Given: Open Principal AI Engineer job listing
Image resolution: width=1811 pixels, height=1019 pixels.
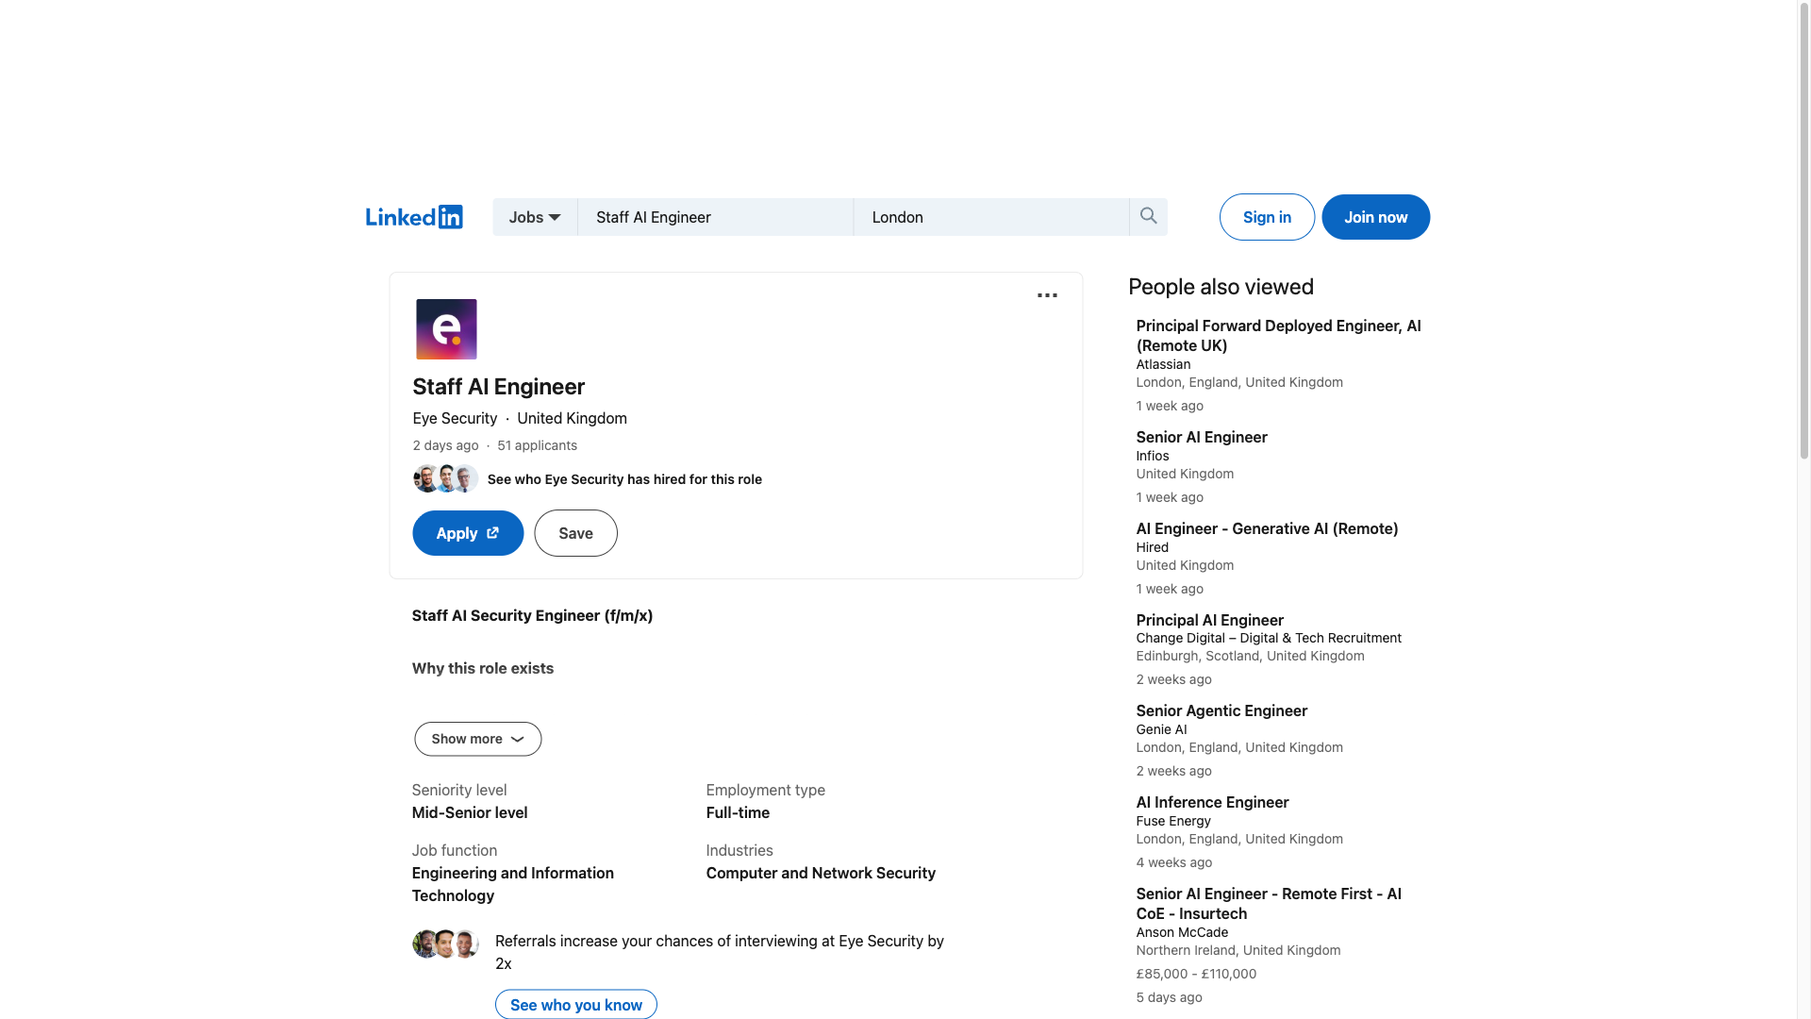Looking at the screenshot, I should pos(1209,620).
